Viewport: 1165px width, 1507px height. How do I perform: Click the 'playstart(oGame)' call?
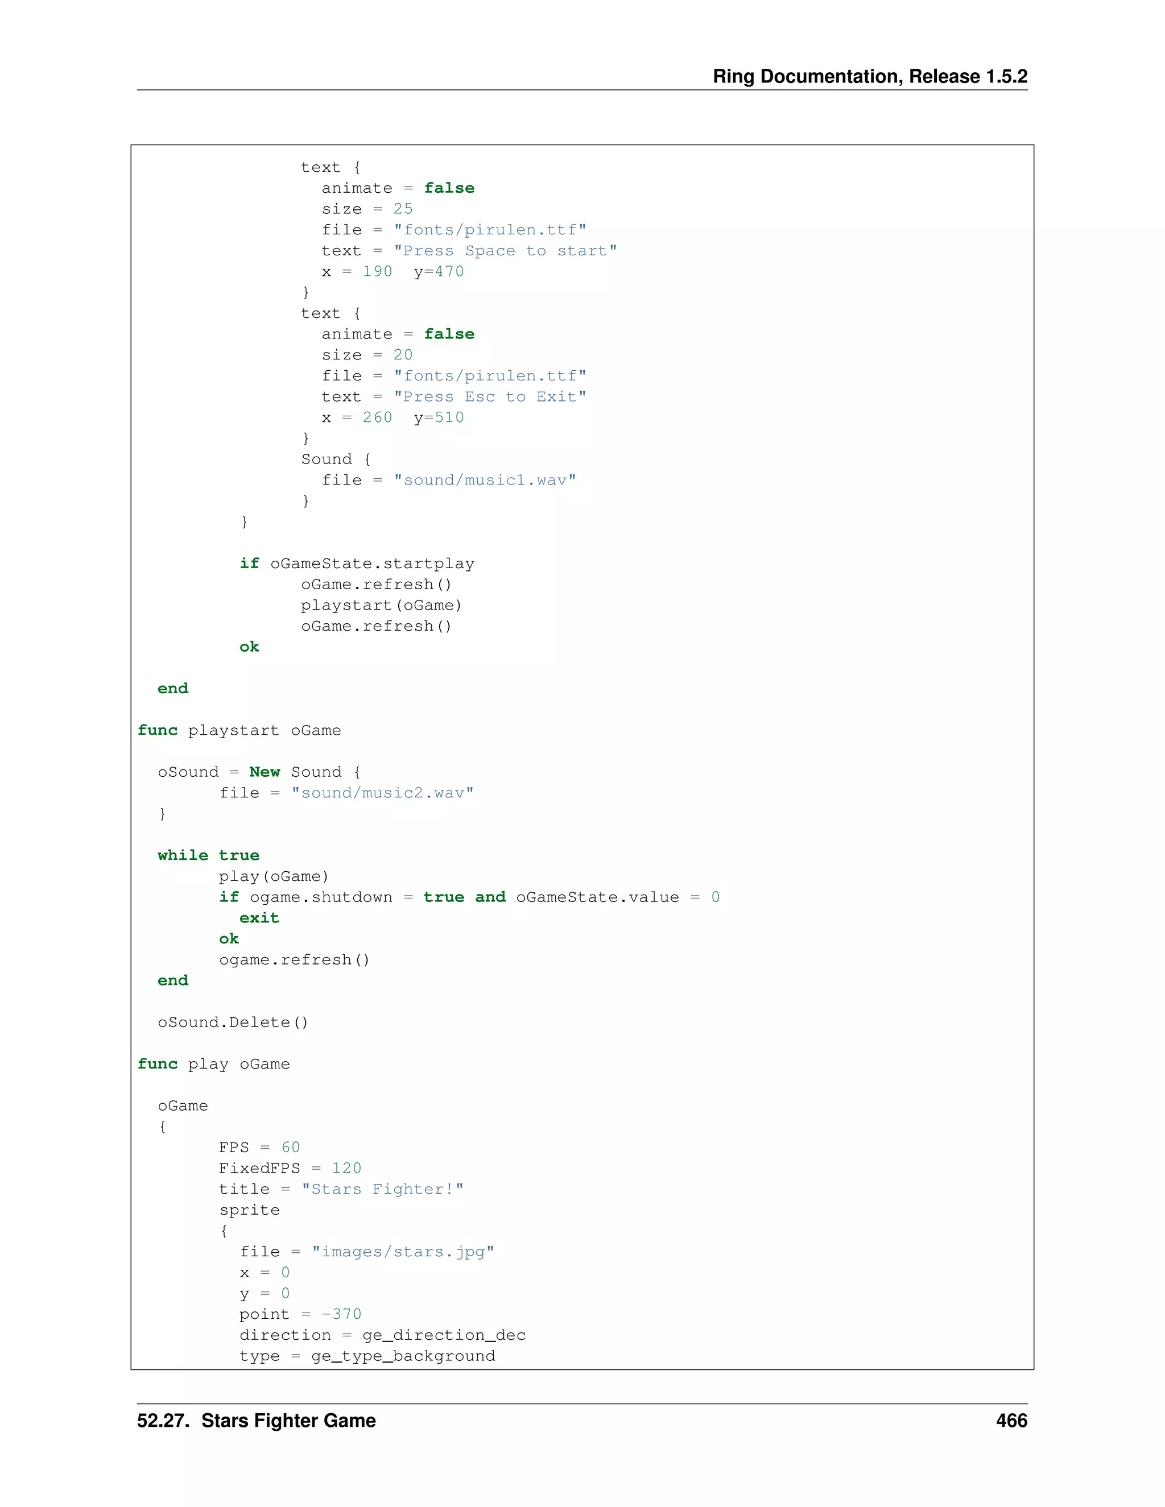coord(381,605)
